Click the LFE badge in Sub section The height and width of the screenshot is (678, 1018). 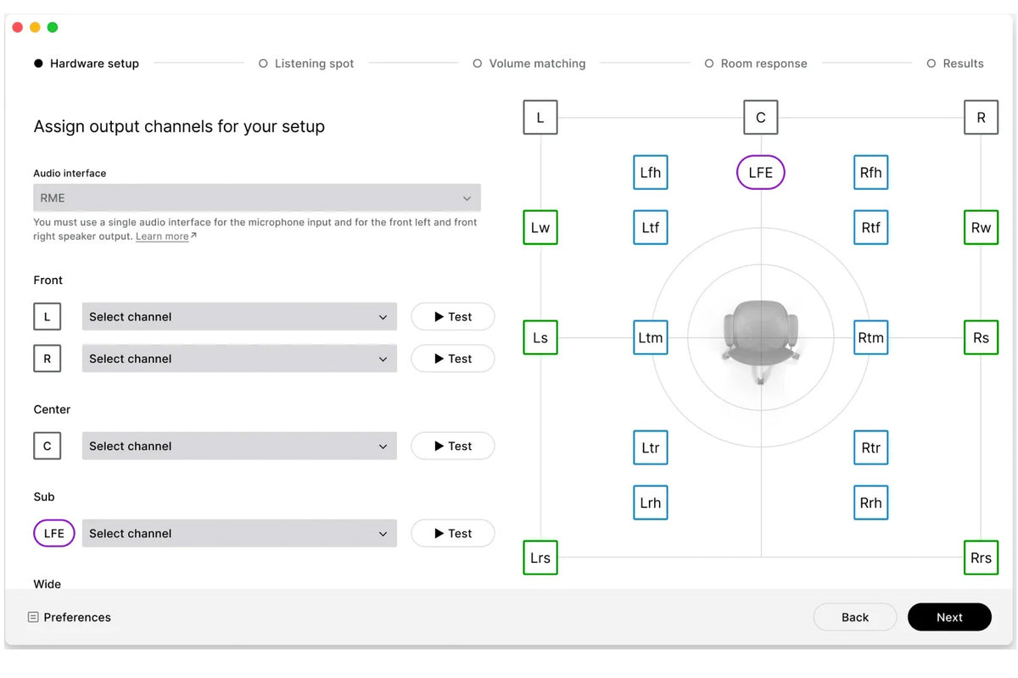tap(54, 534)
